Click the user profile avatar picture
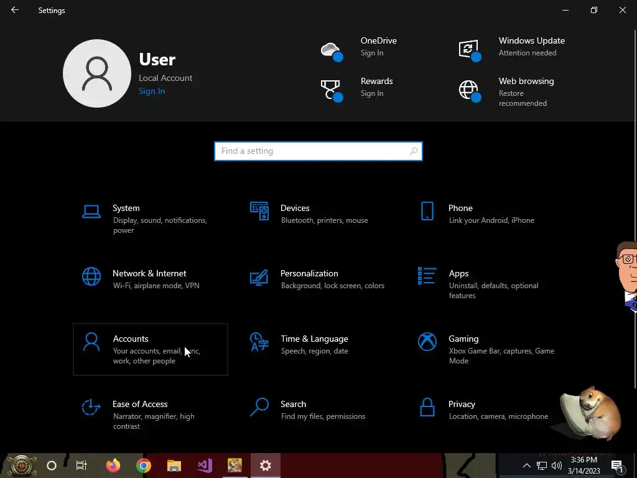 [96, 73]
